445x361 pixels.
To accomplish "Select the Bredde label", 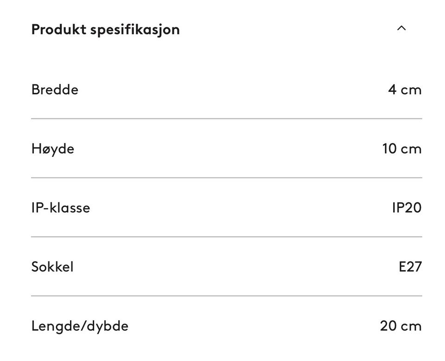I will click(x=55, y=89).
